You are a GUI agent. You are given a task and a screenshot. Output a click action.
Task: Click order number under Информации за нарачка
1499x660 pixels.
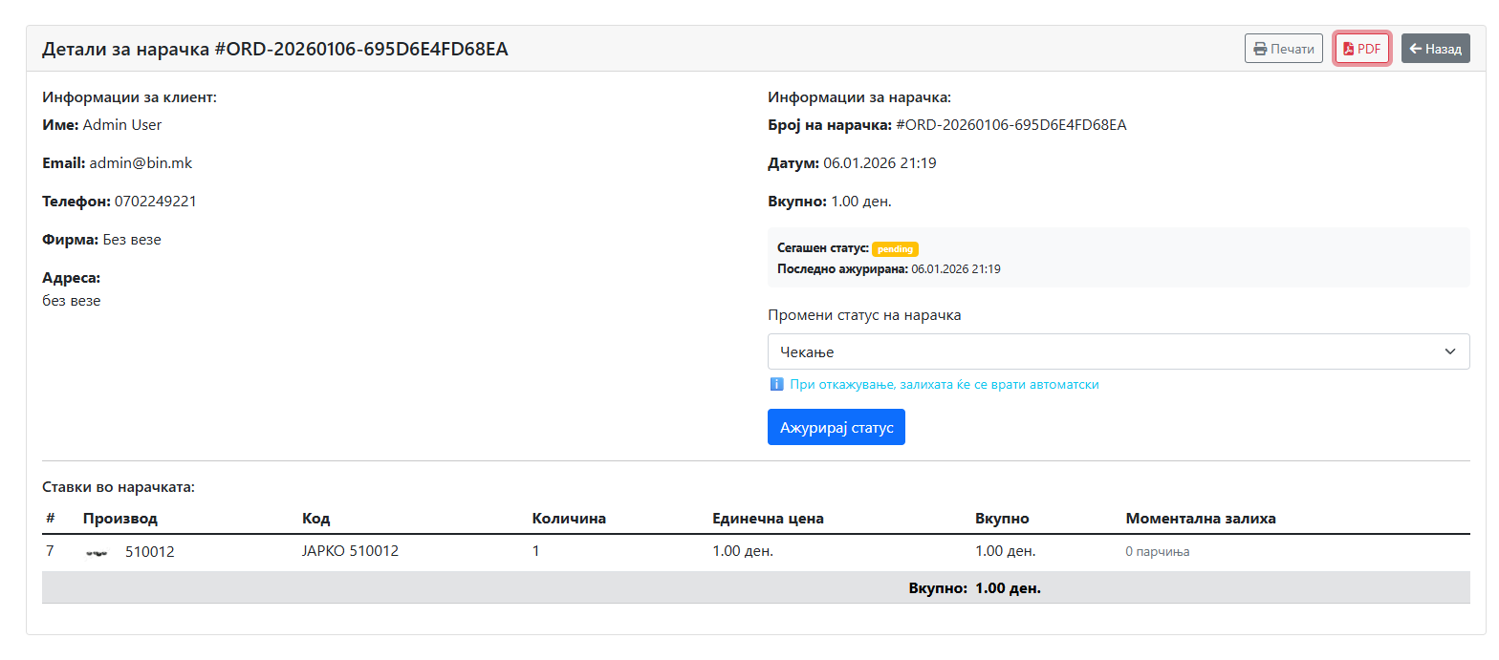click(x=1011, y=125)
